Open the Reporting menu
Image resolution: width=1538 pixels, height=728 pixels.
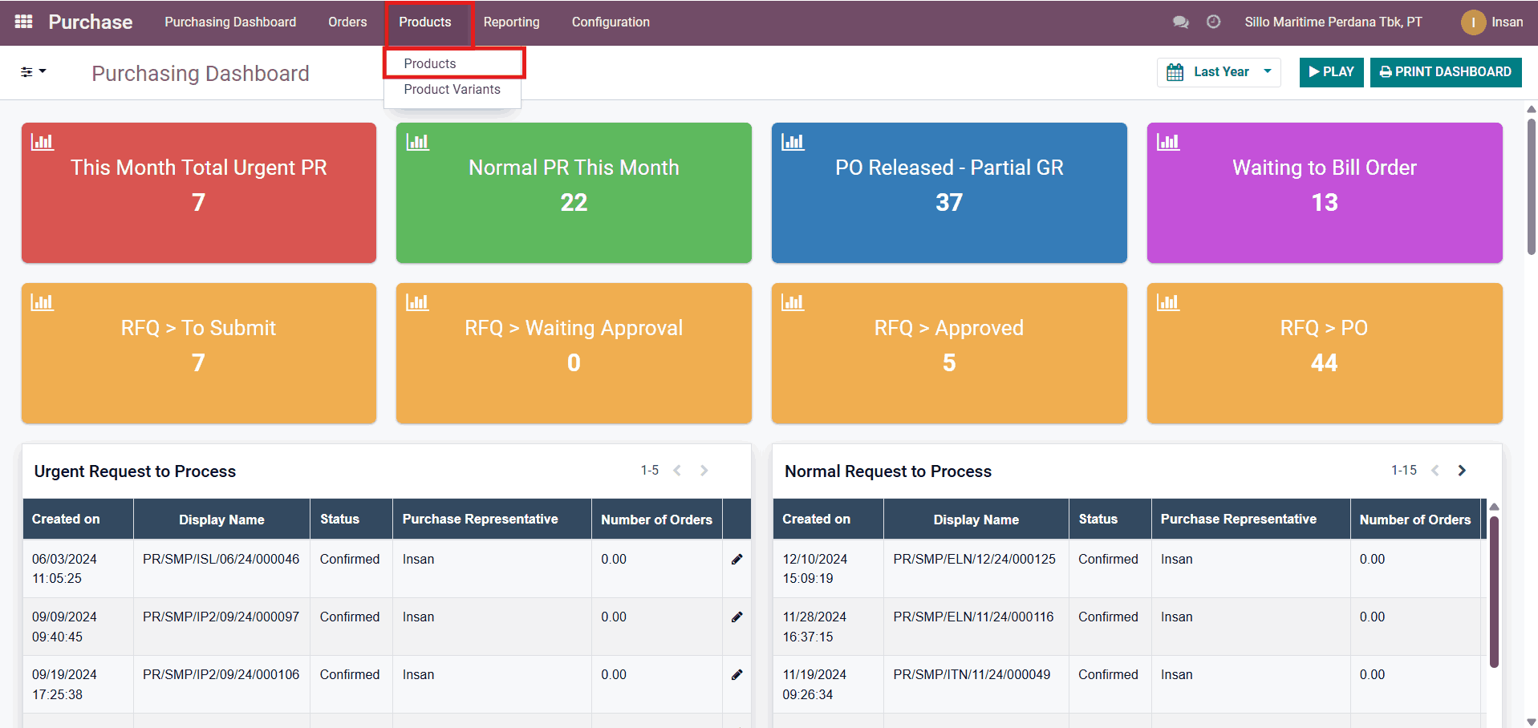click(511, 22)
